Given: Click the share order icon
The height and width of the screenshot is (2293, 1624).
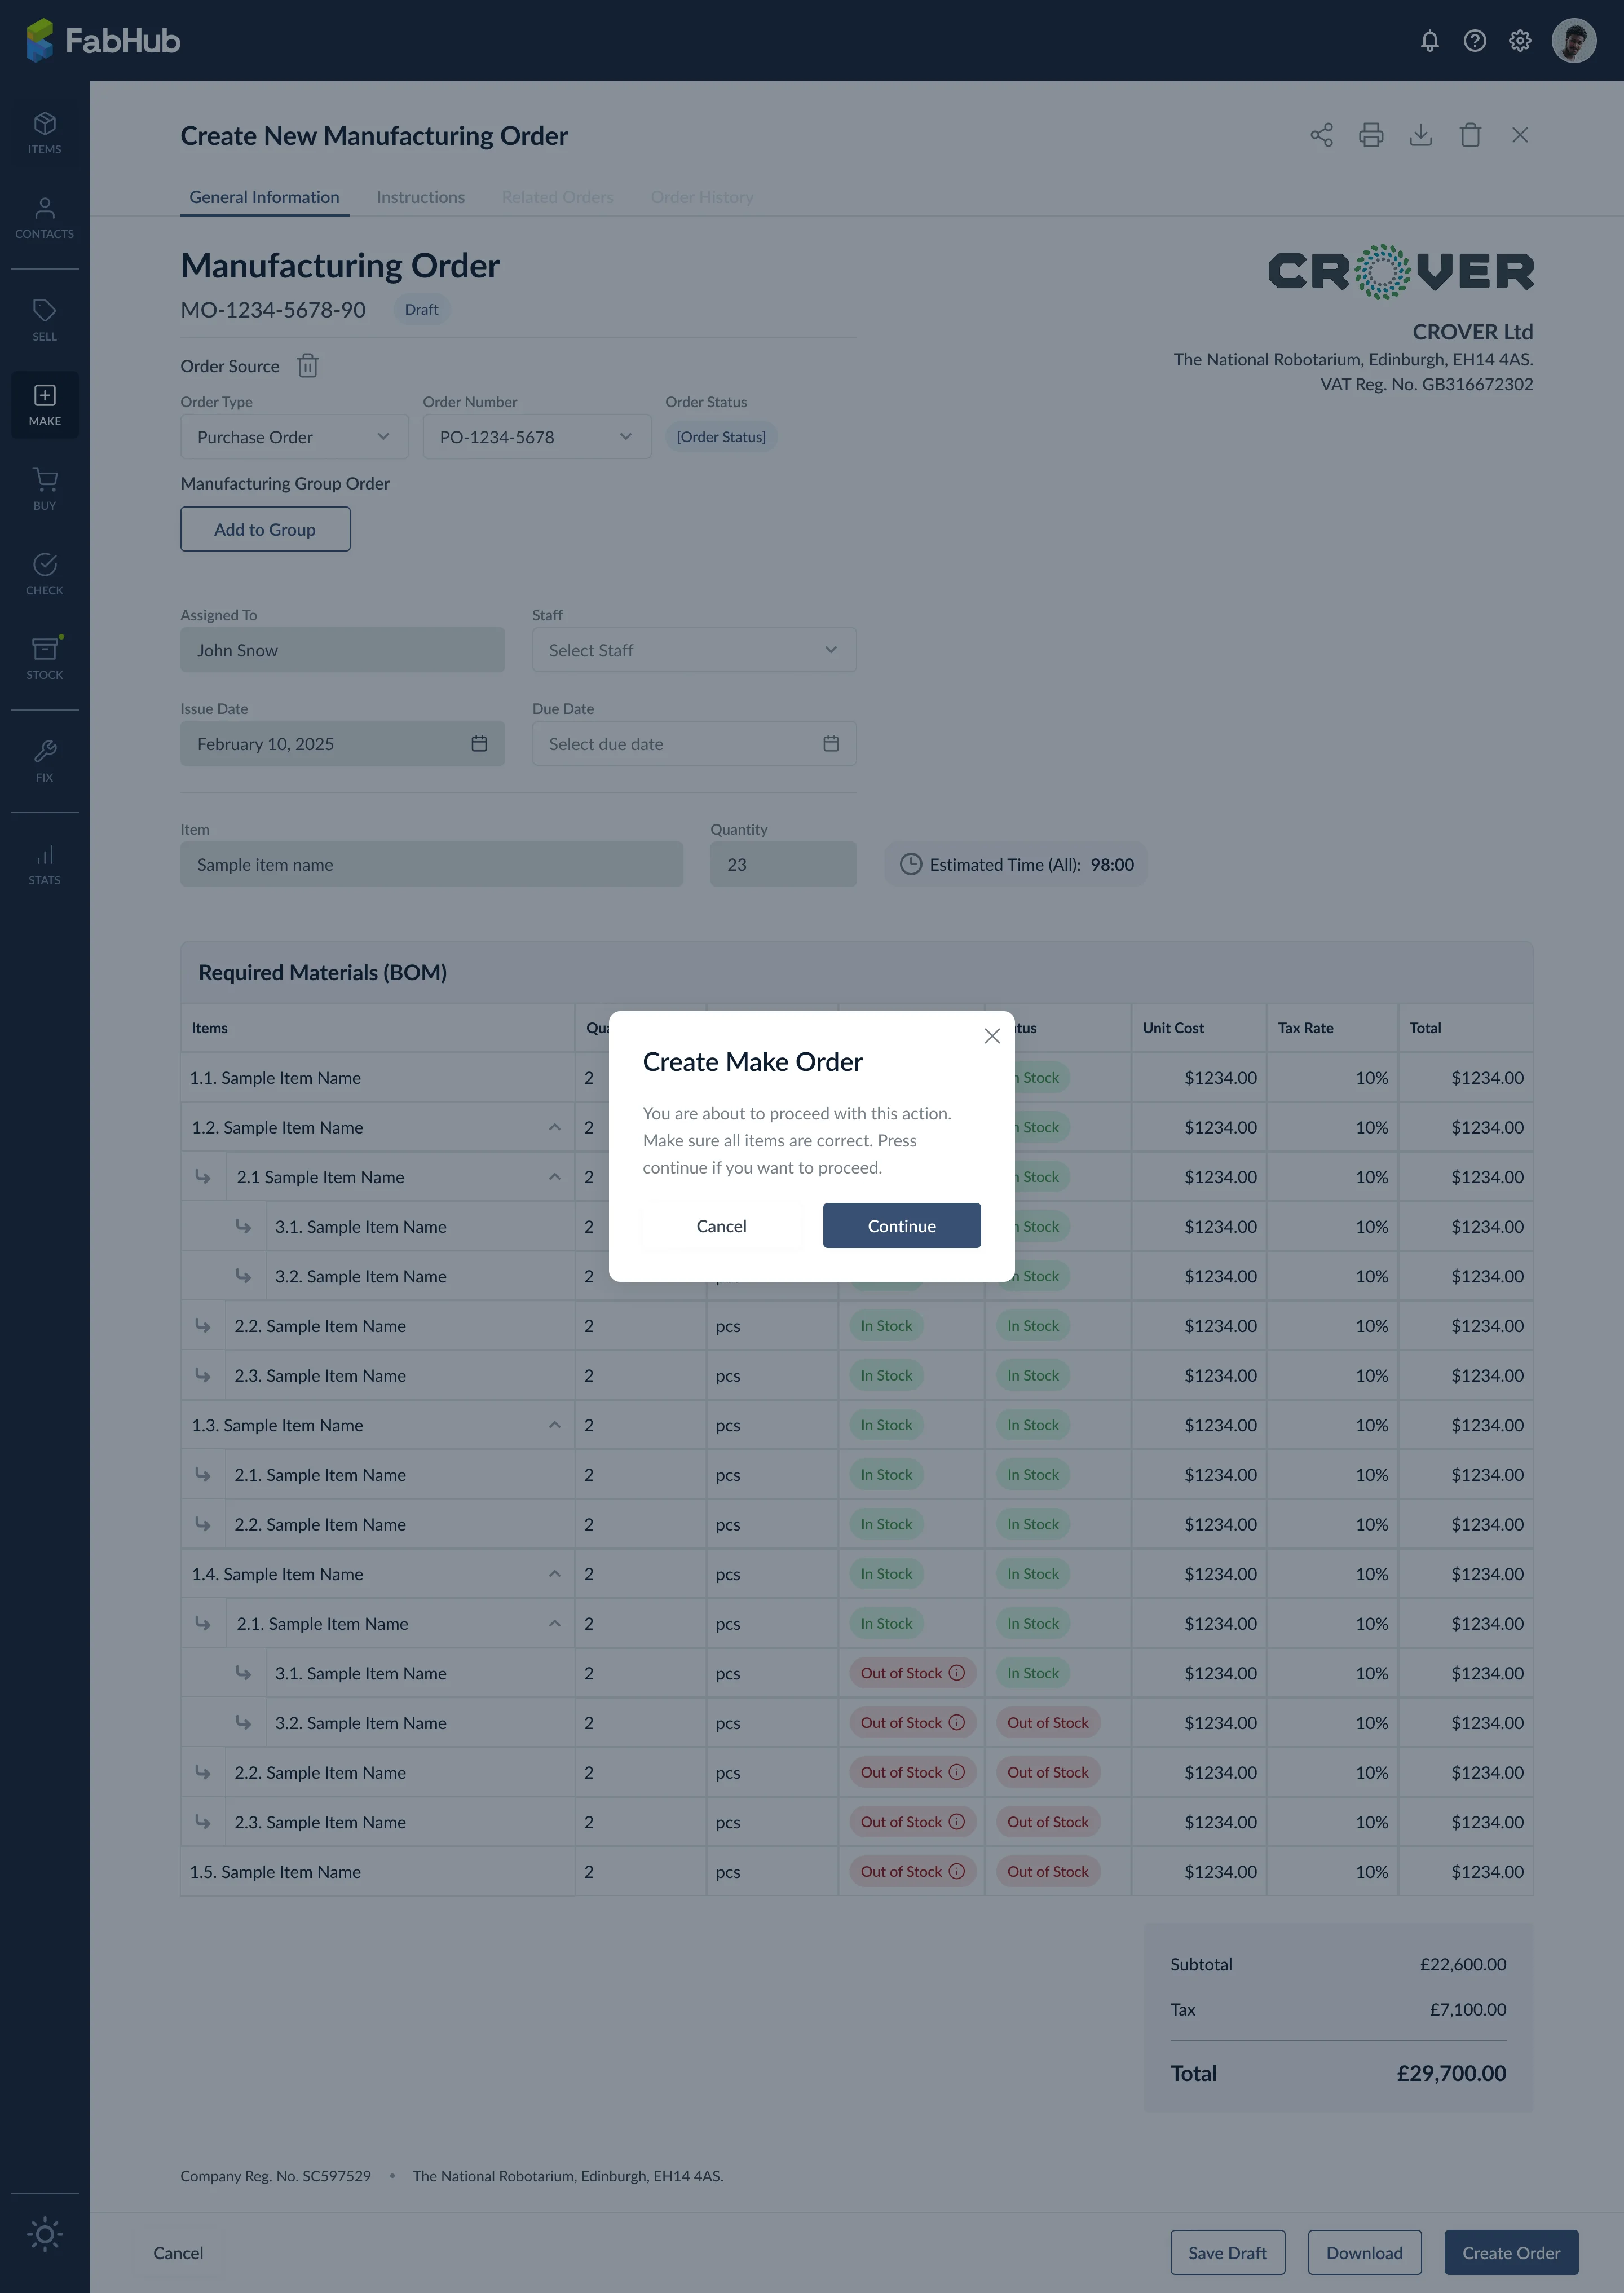Looking at the screenshot, I should 1321,135.
